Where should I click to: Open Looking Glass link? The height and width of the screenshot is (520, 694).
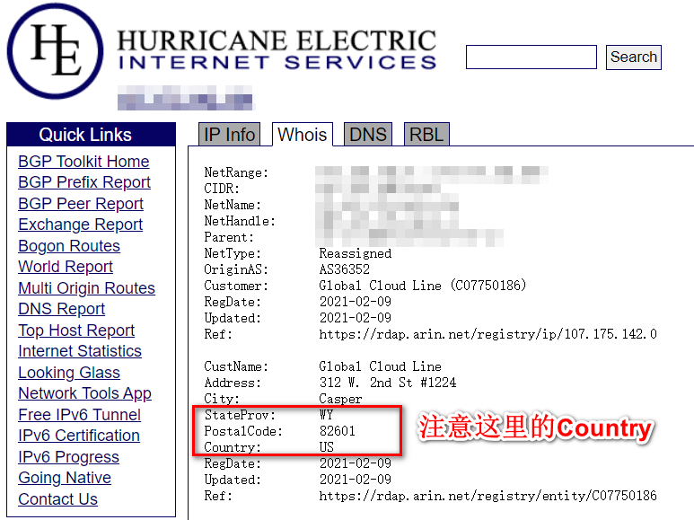click(69, 373)
